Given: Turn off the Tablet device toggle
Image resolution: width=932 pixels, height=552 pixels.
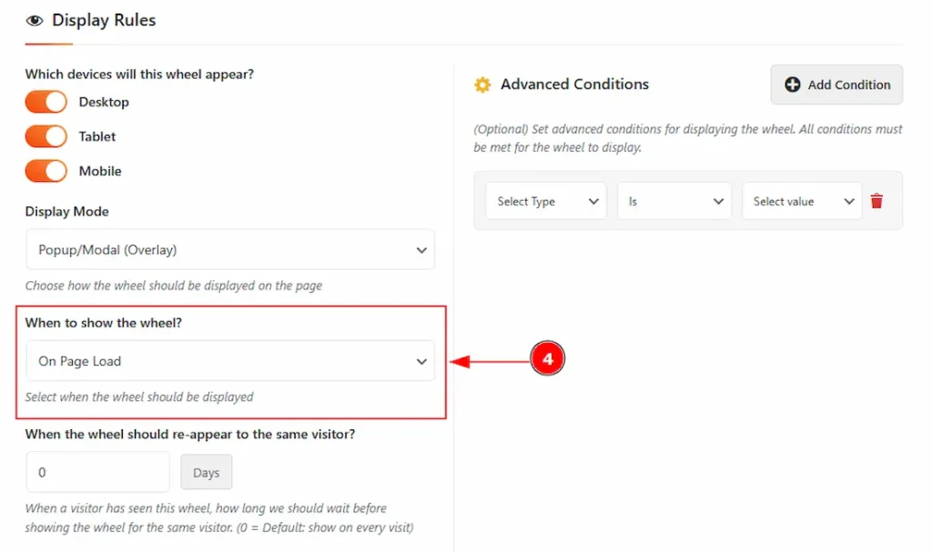Looking at the screenshot, I should point(46,136).
